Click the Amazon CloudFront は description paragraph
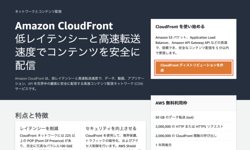The image size is (250, 150). 80,83
